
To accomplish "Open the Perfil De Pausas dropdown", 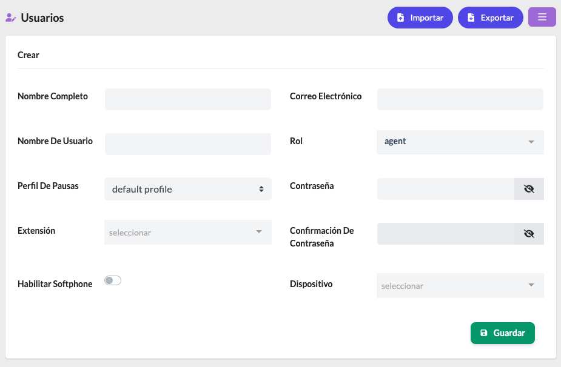I will 188,189.
